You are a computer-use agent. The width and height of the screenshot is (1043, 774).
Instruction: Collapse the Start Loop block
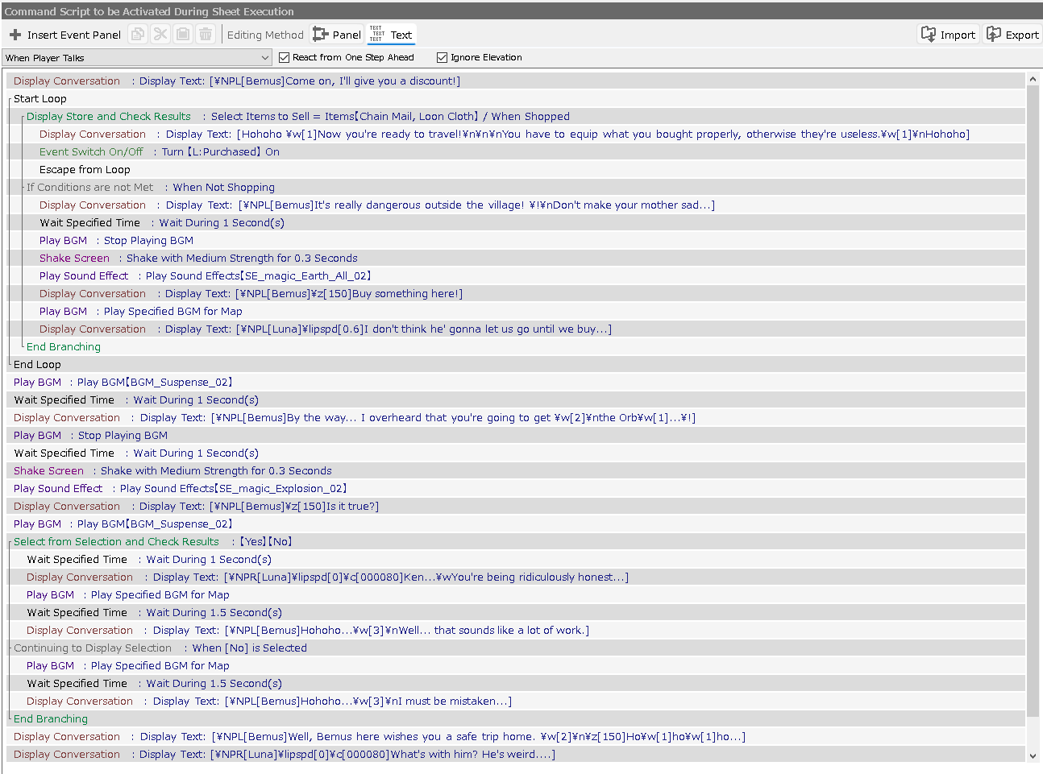[x=10, y=99]
